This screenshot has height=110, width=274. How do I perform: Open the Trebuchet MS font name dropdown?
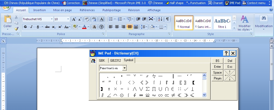click(52, 19)
